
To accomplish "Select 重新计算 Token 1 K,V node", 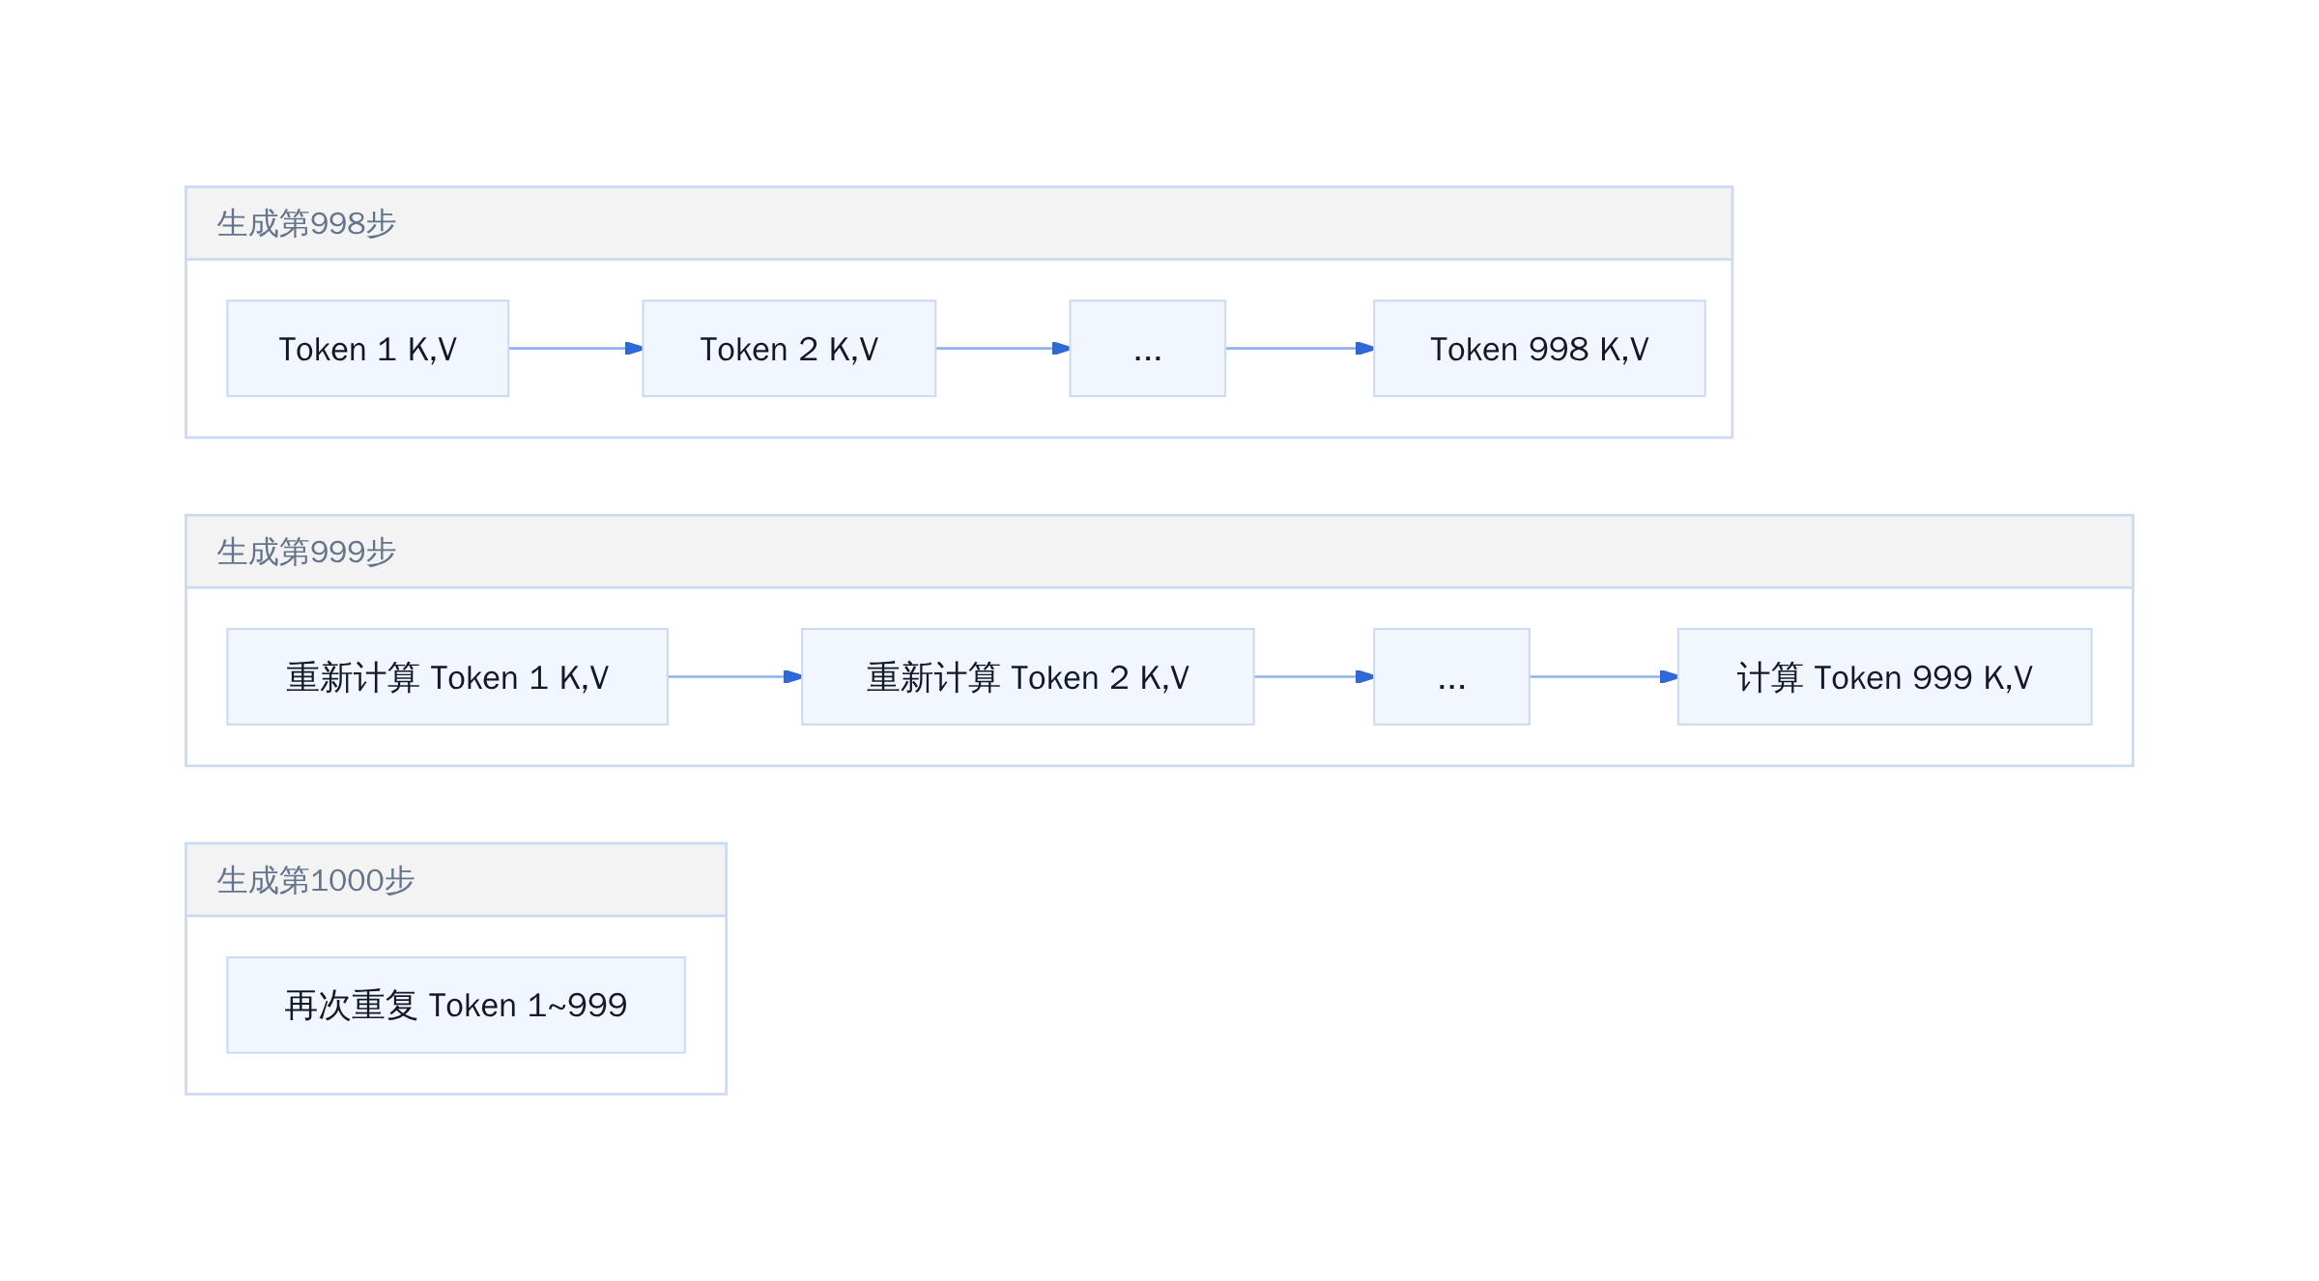I will coord(447,676).
